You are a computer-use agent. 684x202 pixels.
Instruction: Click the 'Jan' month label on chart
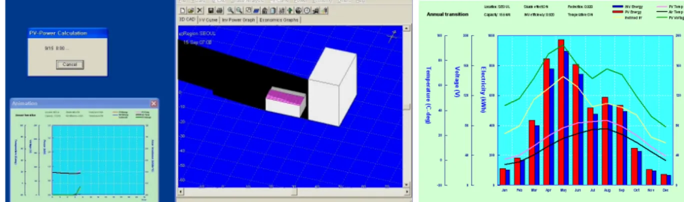(x=503, y=190)
